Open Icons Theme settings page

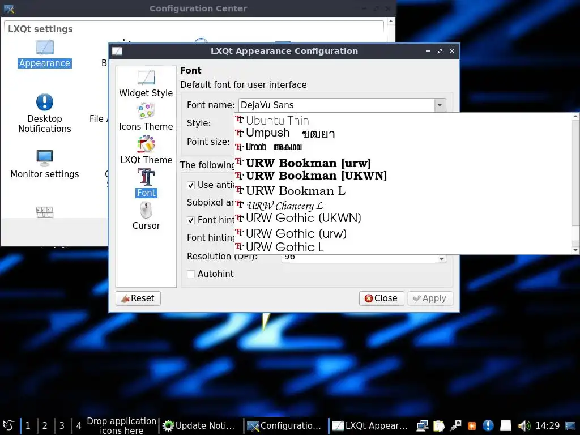(146, 117)
